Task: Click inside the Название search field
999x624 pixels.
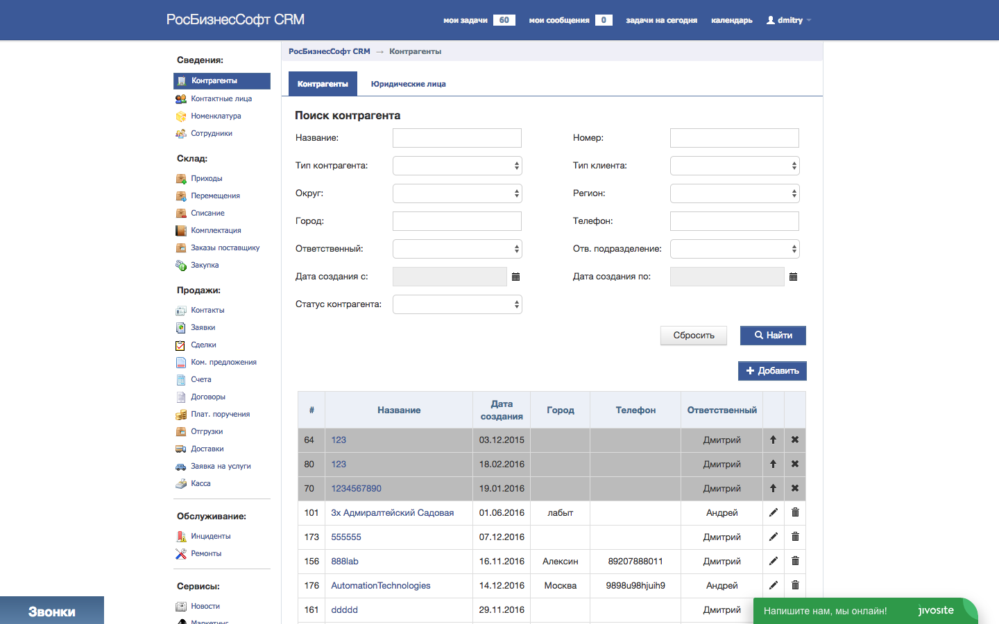Action: click(x=456, y=137)
